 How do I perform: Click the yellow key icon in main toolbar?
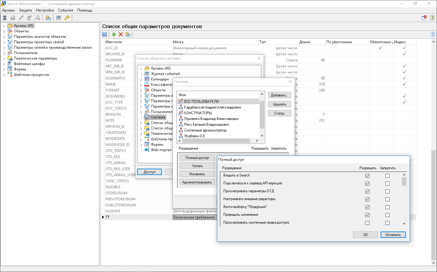tap(67, 18)
